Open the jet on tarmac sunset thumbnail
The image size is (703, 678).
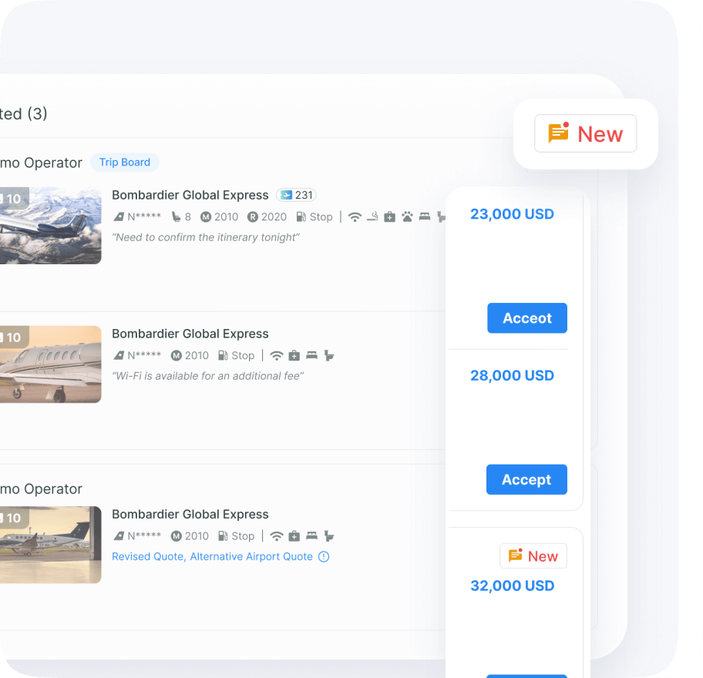click(x=51, y=364)
